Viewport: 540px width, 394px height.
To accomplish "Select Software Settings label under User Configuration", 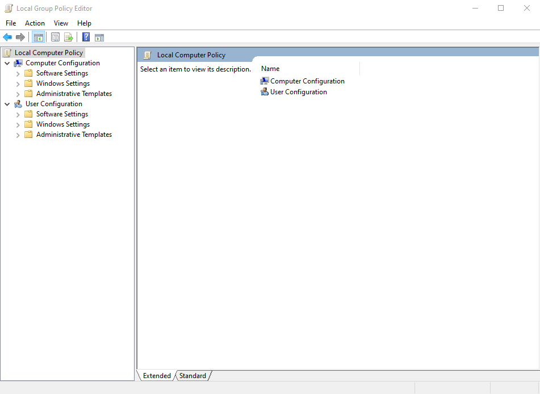I will pyautogui.click(x=62, y=114).
